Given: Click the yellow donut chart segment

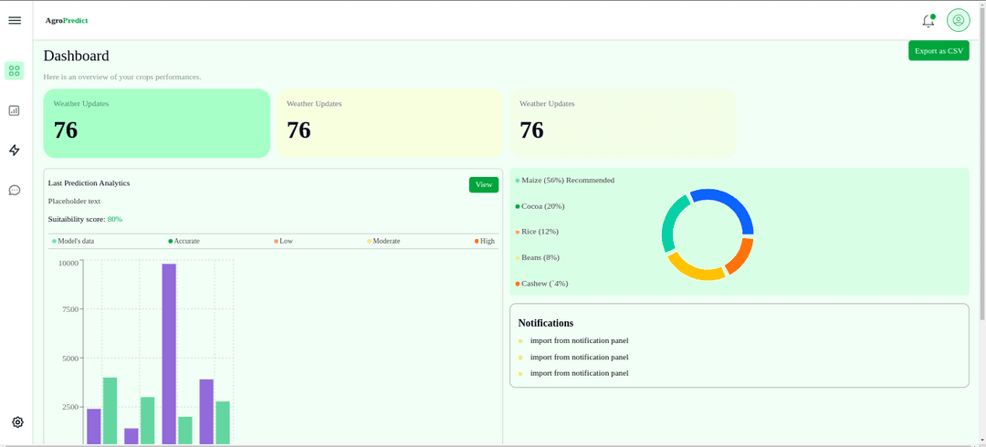Looking at the screenshot, I should click(x=695, y=270).
